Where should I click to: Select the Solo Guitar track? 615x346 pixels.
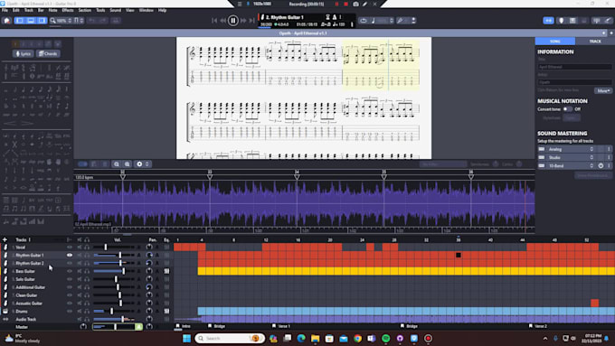pyautogui.click(x=25, y=279)
